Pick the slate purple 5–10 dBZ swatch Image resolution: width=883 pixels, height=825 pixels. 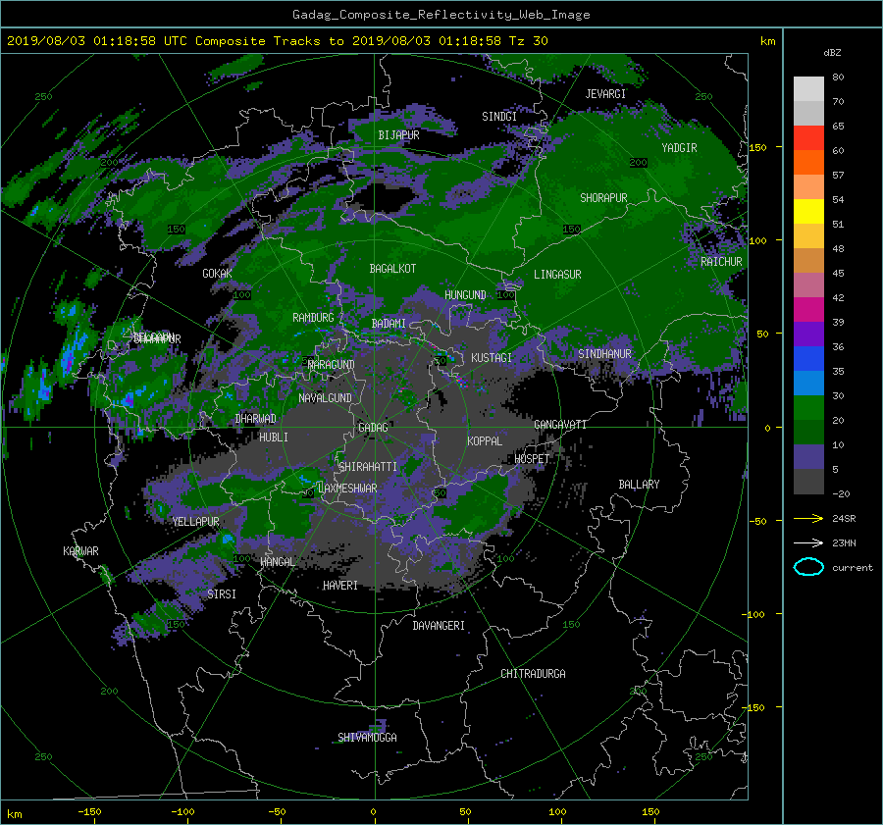pos(808,456)
